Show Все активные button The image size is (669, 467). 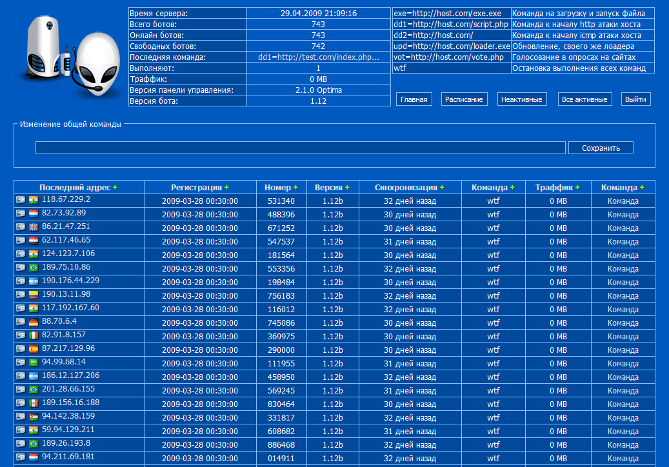pos(584,99)
